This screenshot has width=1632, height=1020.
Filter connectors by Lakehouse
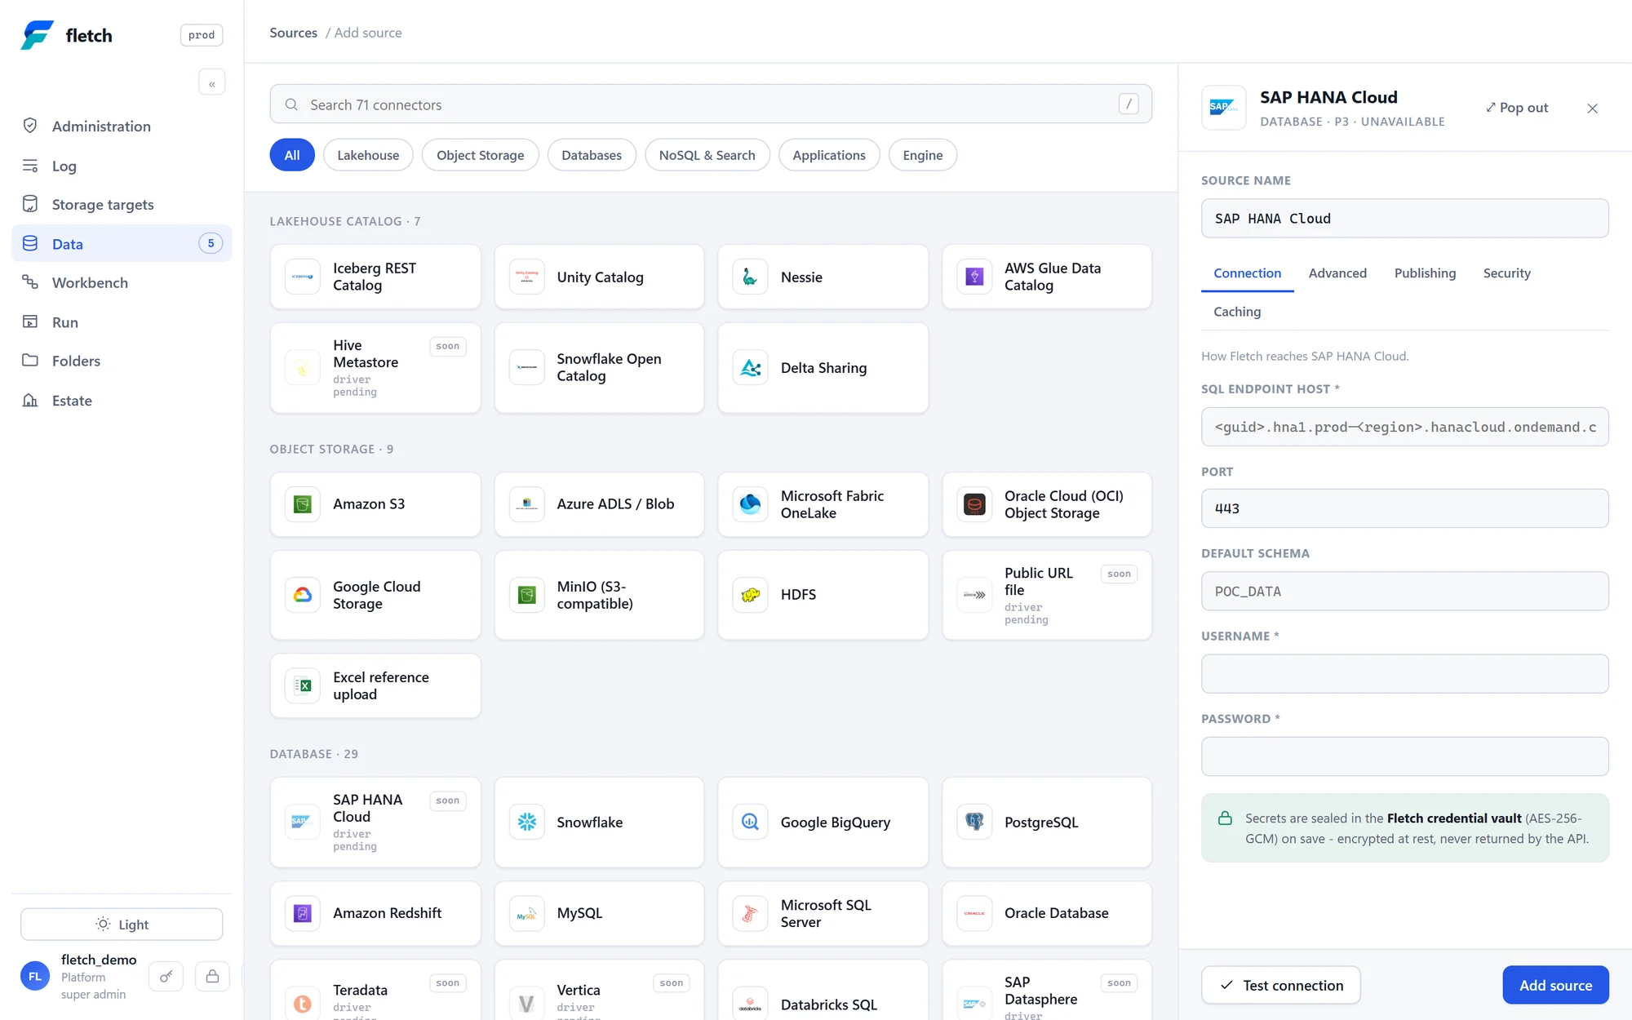pos(368,155)
